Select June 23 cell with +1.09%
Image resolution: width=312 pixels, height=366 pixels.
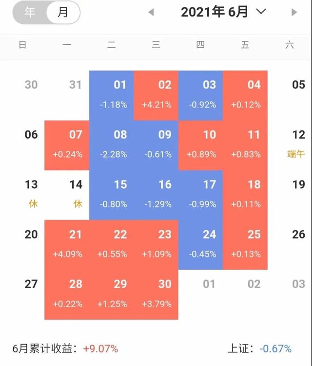pos(165,243)
